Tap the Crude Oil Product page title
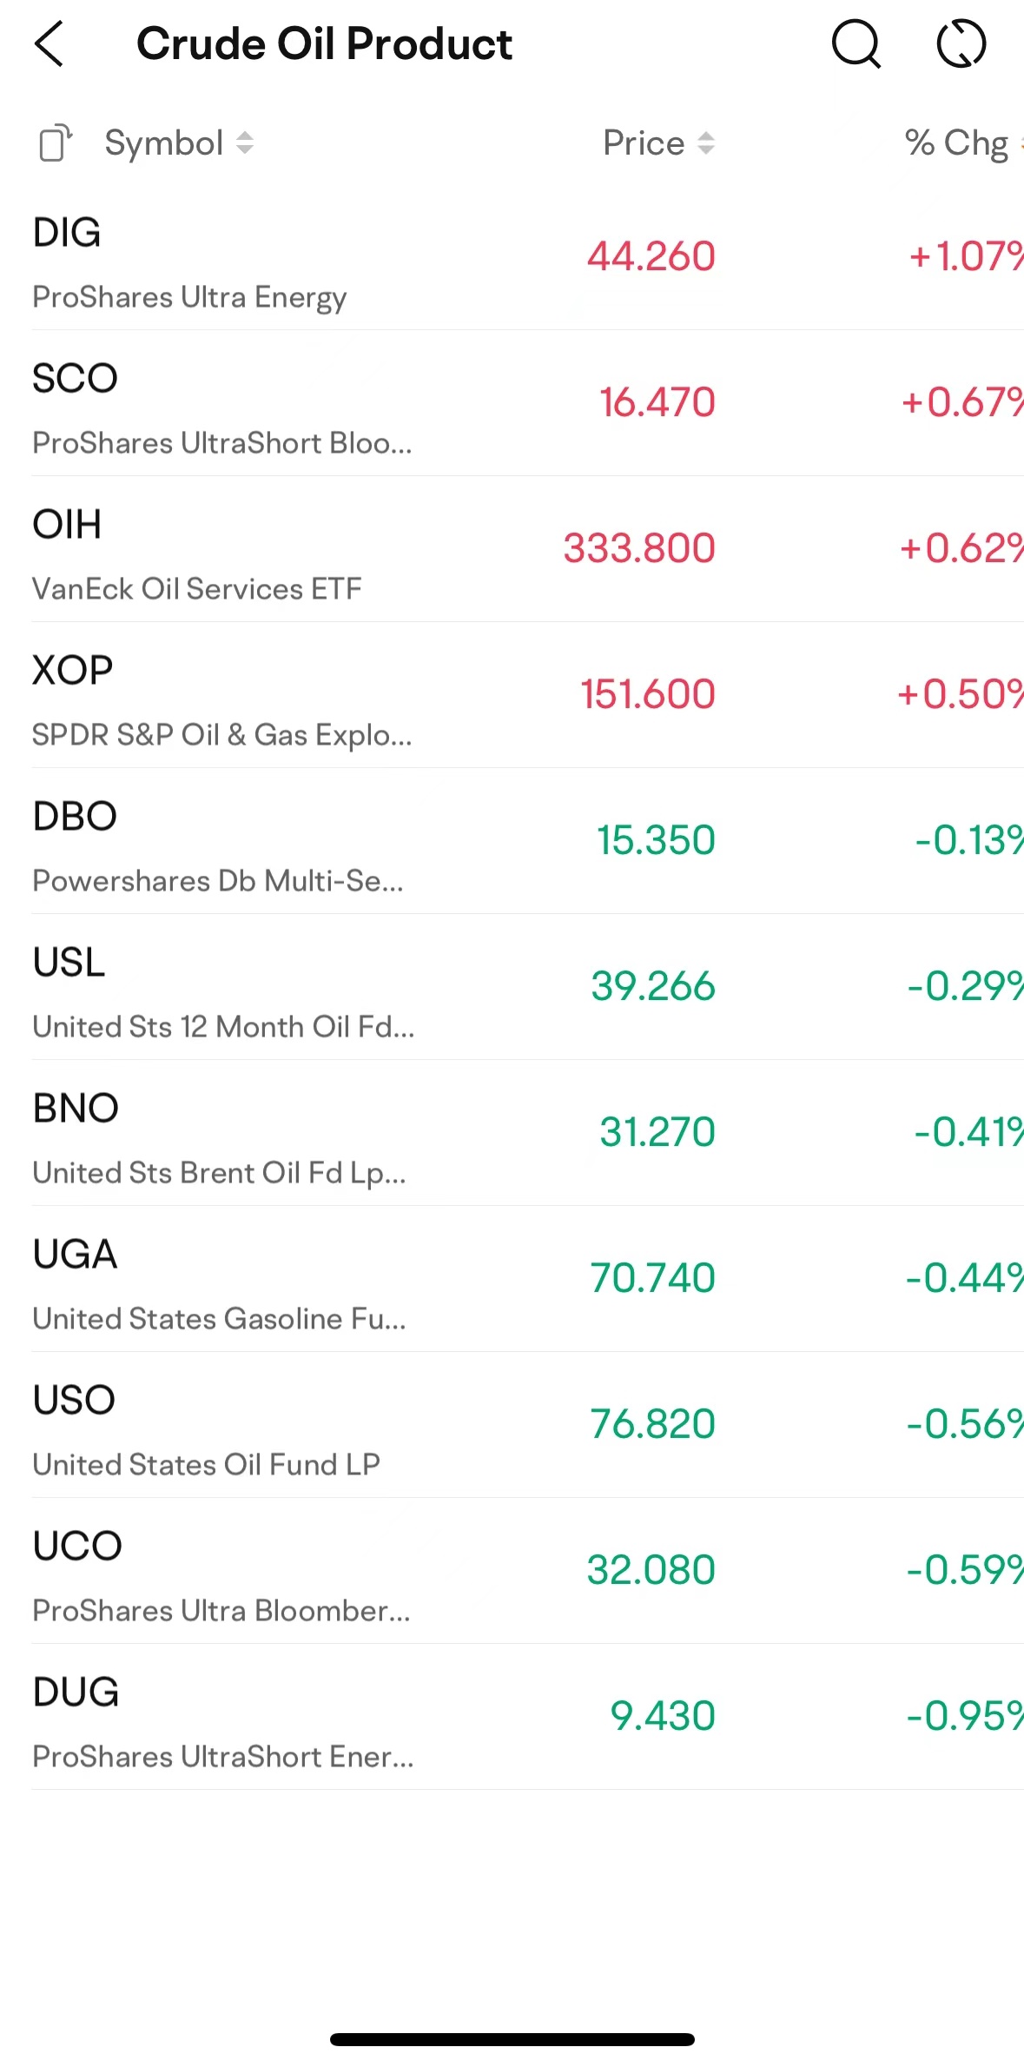Viewport: 1024px width, 2067px height. pyautogui.click(x=325, y=44)
